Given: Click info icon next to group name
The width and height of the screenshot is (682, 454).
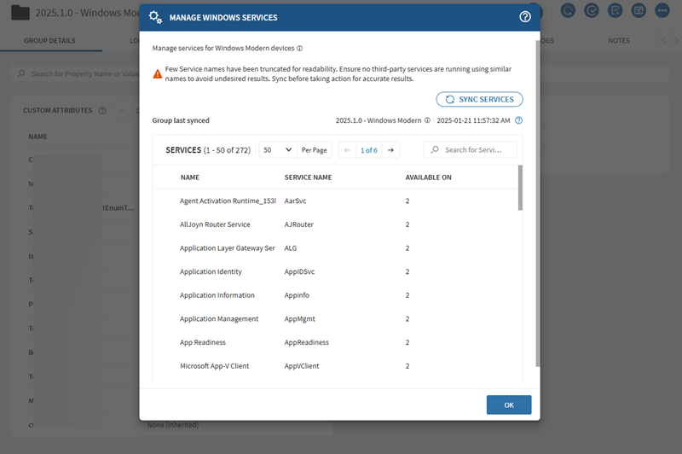Looking at the screenshot, I should click(427, 120).
